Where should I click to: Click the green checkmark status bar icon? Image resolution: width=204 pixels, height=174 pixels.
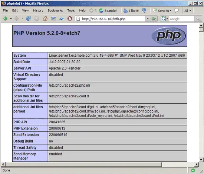pyautogui.click(x=193, y=170)
